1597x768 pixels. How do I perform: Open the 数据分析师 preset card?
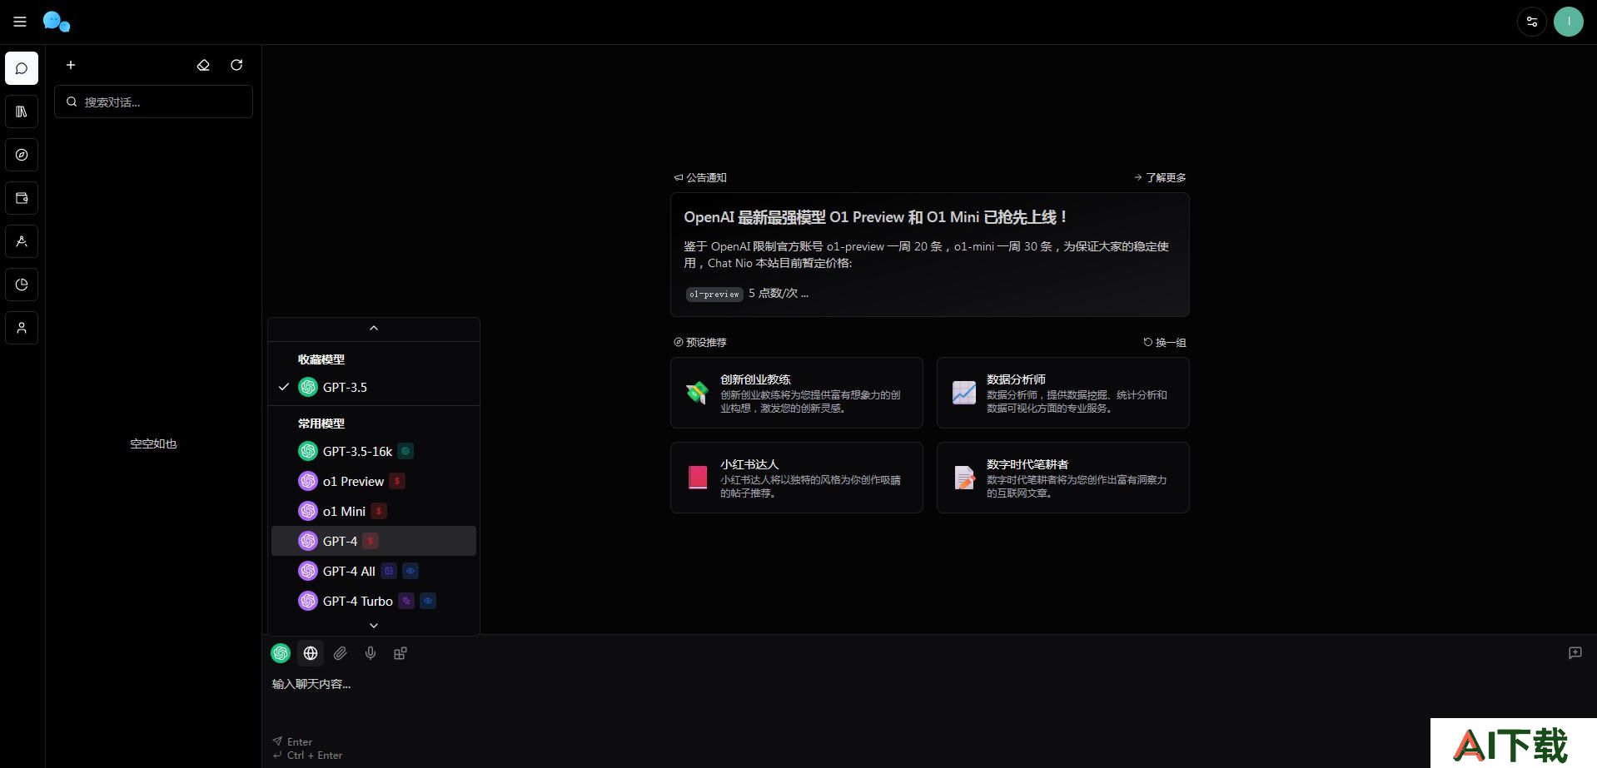point(1063,393)
